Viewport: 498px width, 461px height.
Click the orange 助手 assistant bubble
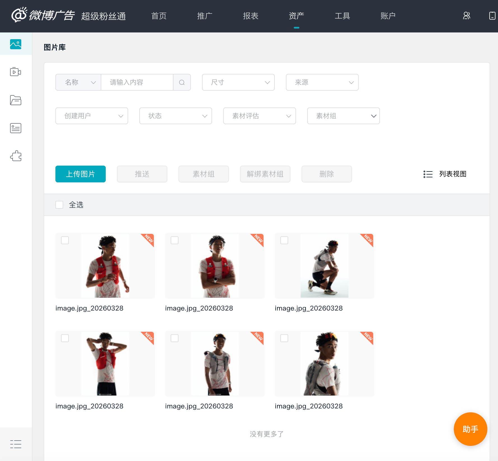coord(470,429)
